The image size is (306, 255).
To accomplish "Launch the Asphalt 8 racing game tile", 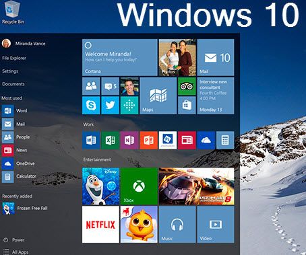I will 196,186.
